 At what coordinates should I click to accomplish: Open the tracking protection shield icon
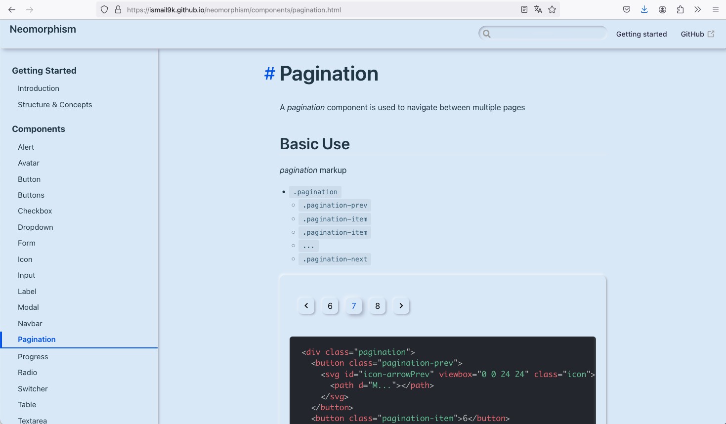[104, 9]
